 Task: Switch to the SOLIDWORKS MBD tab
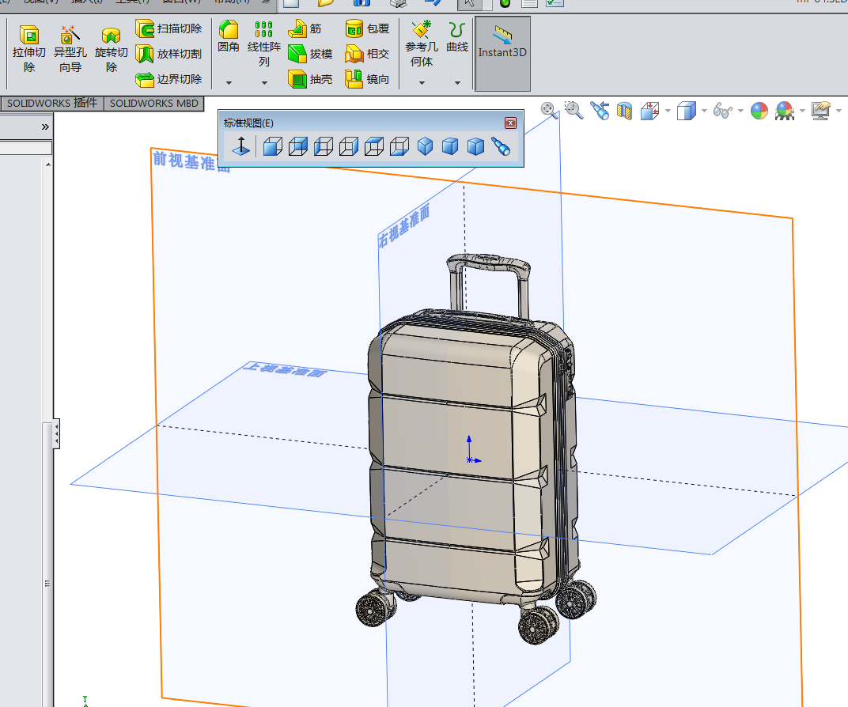click(154, 104)
